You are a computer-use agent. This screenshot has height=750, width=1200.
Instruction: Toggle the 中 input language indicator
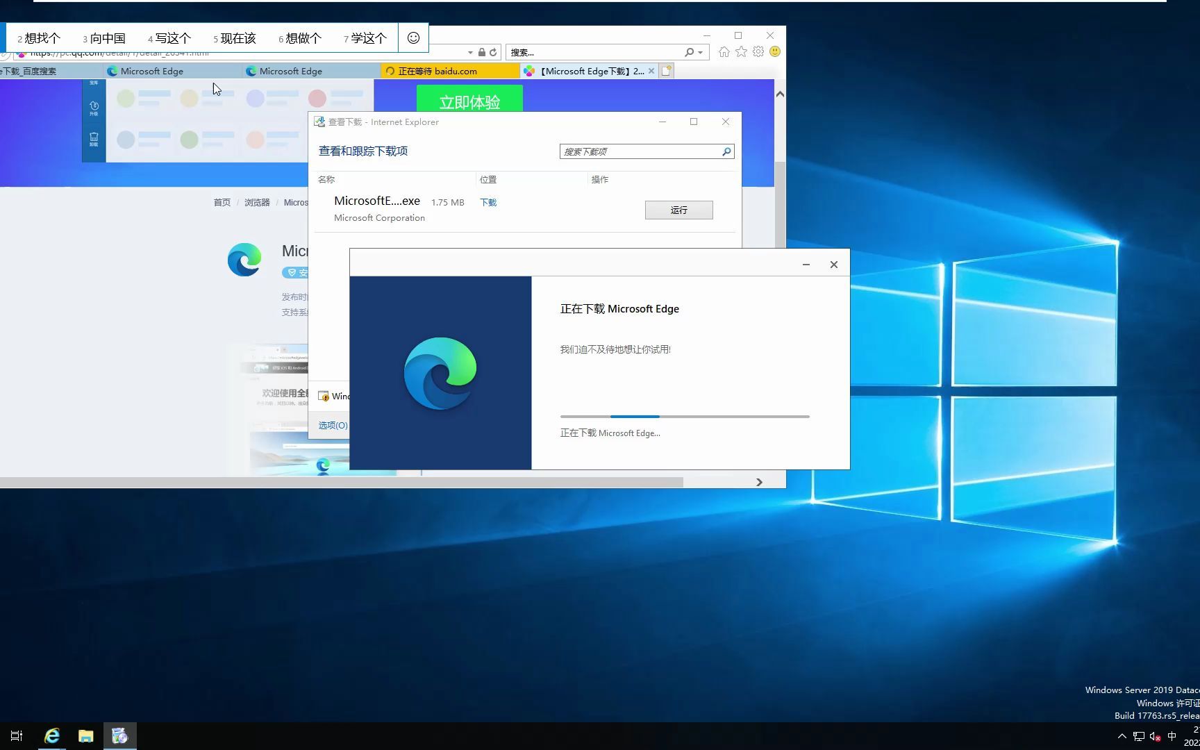click(x=1172, y=736)
